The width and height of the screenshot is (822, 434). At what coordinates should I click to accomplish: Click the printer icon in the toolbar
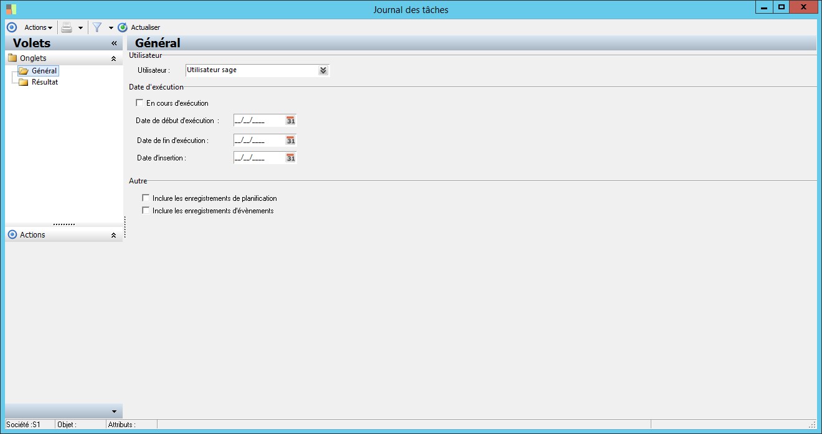pyautogui.click(x=67, y=27)
